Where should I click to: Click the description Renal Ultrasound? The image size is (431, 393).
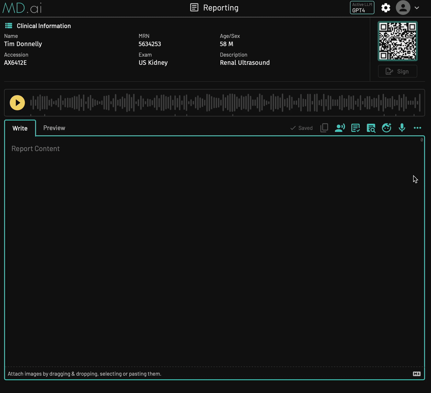point(245,63)
